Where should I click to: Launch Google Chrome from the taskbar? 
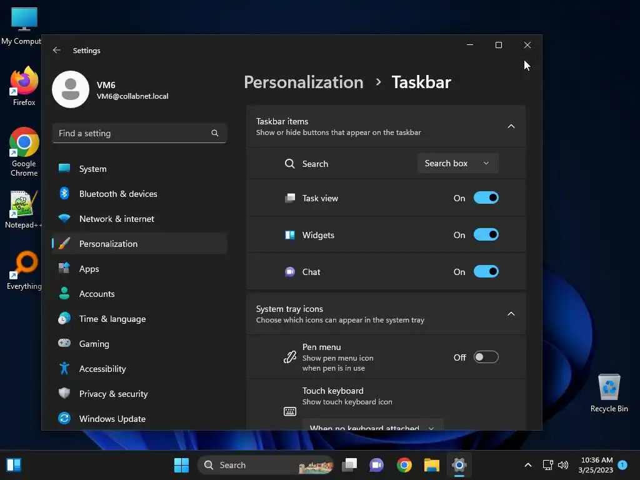click(x=404, y=465)
